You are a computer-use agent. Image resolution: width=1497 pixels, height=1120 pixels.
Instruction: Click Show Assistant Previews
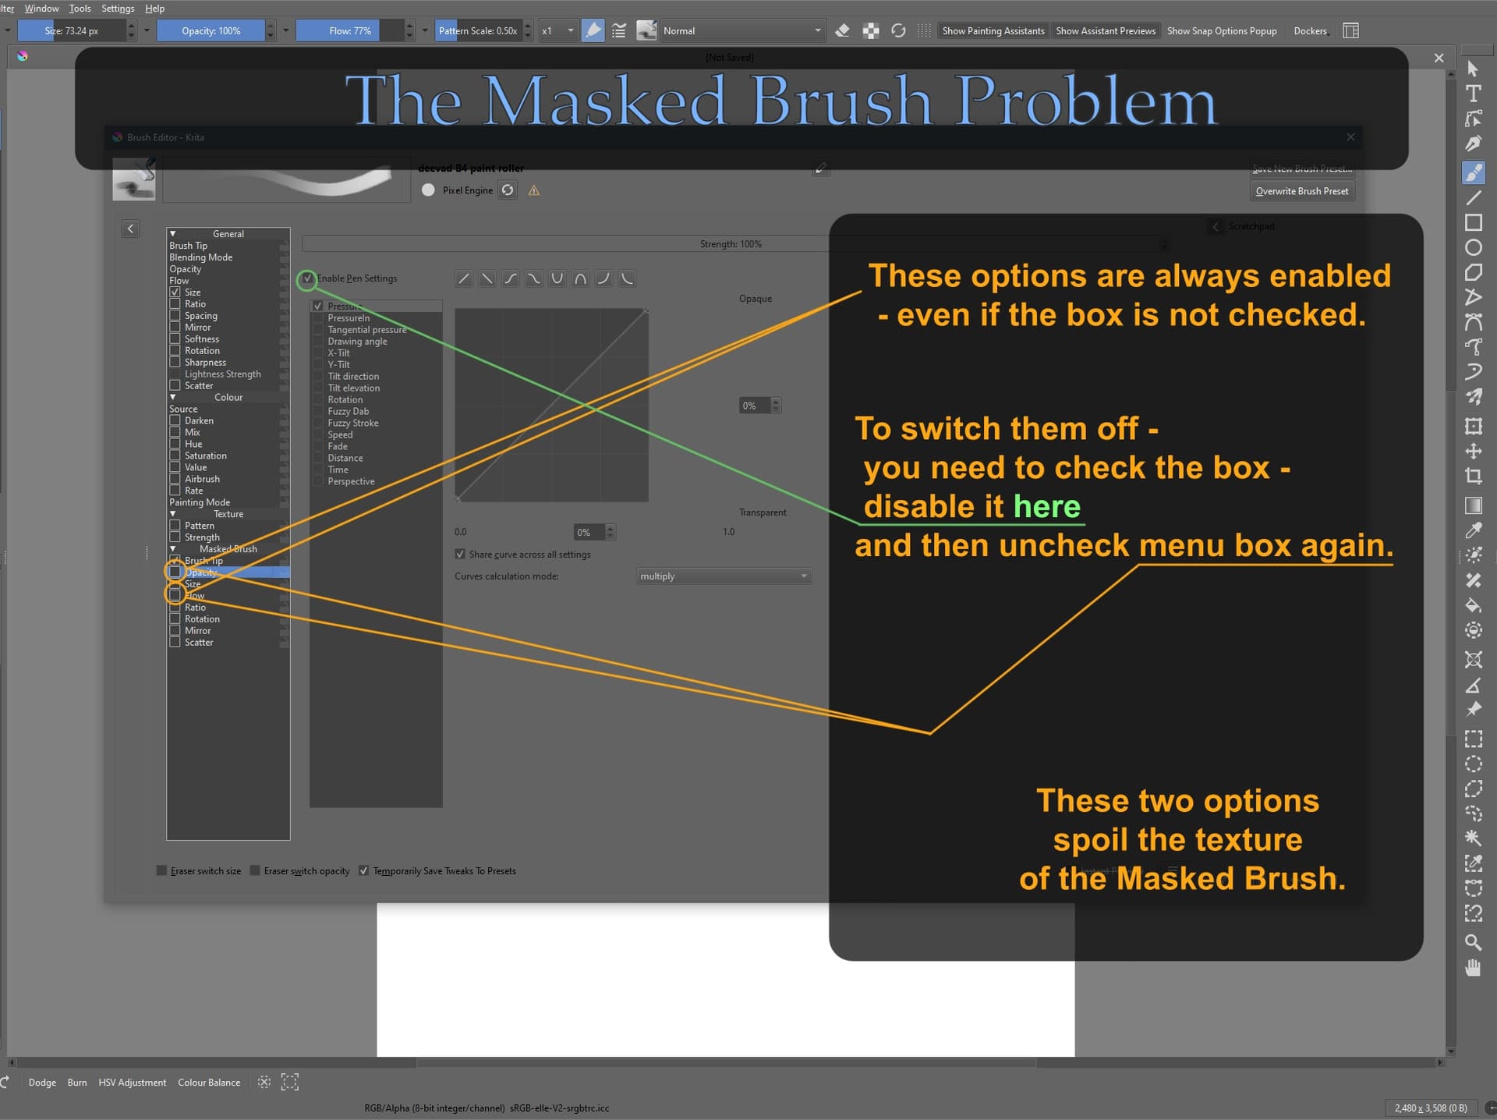(1106, 30)
